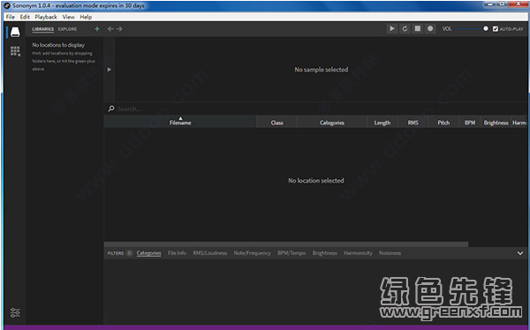530x330 pixels.
Task: Adjust the VOL volume slider
Action: 471,29
